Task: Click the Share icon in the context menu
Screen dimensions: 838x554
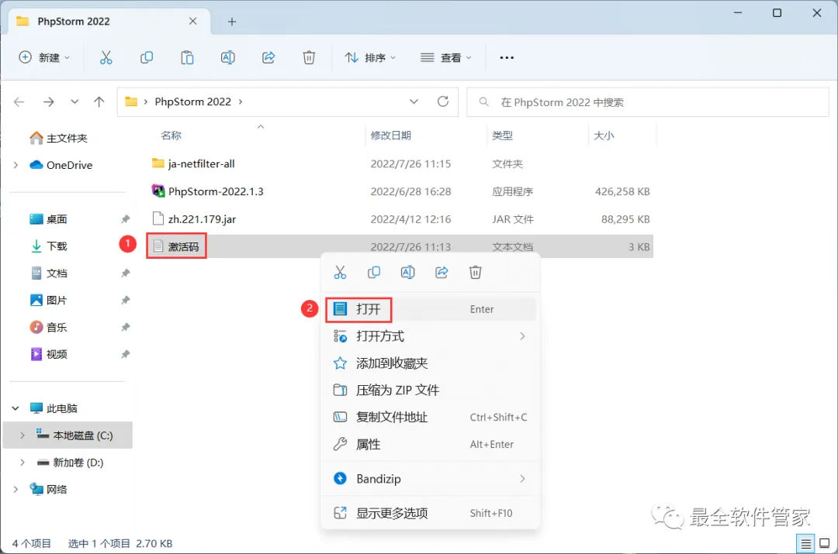Action: (x=442, y=273)
